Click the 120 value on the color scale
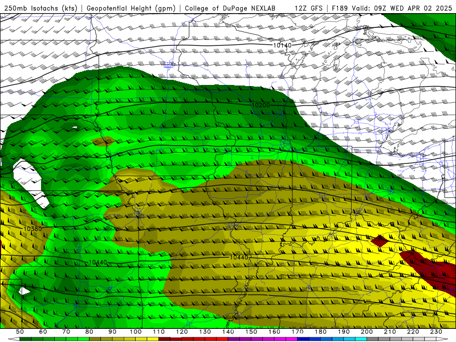 pos(182,332)
